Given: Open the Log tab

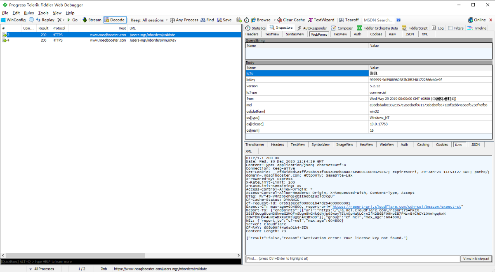Looking at the screenshot, I should pyautogui.click(x=438, y=28).
